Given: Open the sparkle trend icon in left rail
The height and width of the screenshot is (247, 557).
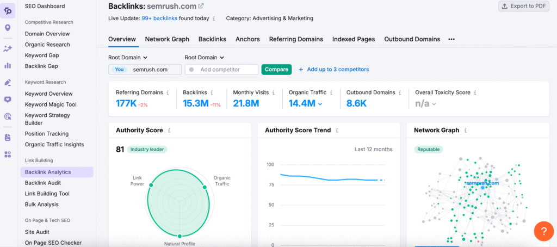Looking at the screenshot, I should point(8,48).
